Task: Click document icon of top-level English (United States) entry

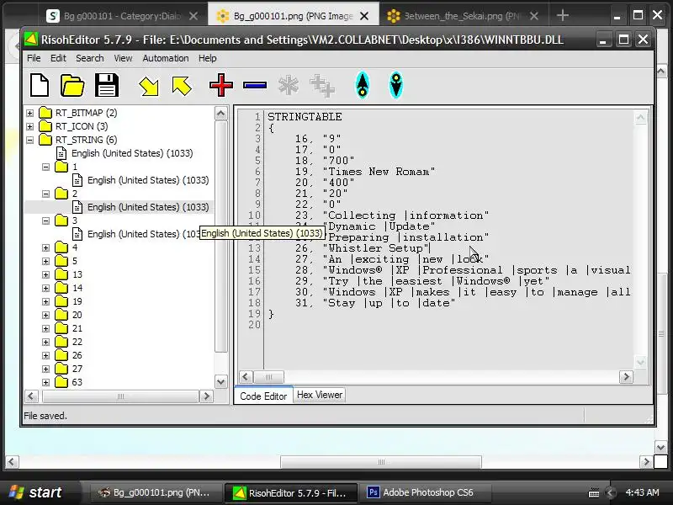Action: tap(61, 153)
